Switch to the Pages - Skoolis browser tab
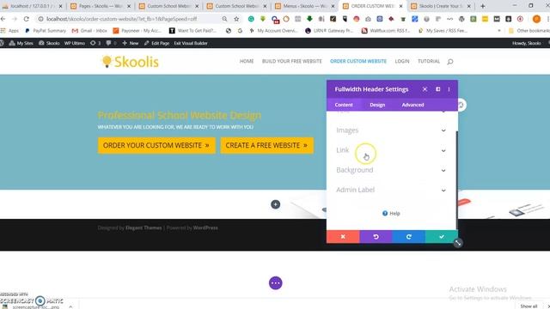The width and height of the screenshot is (550, 309). (x=101, y=6)
